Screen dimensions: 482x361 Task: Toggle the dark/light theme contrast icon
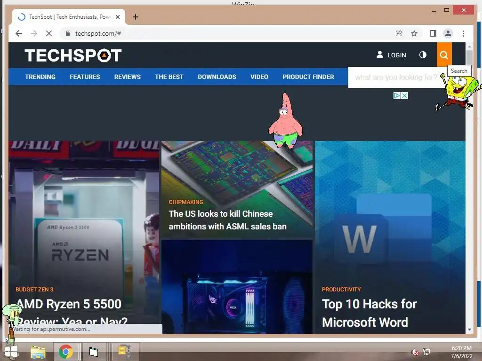click(423, 55)
